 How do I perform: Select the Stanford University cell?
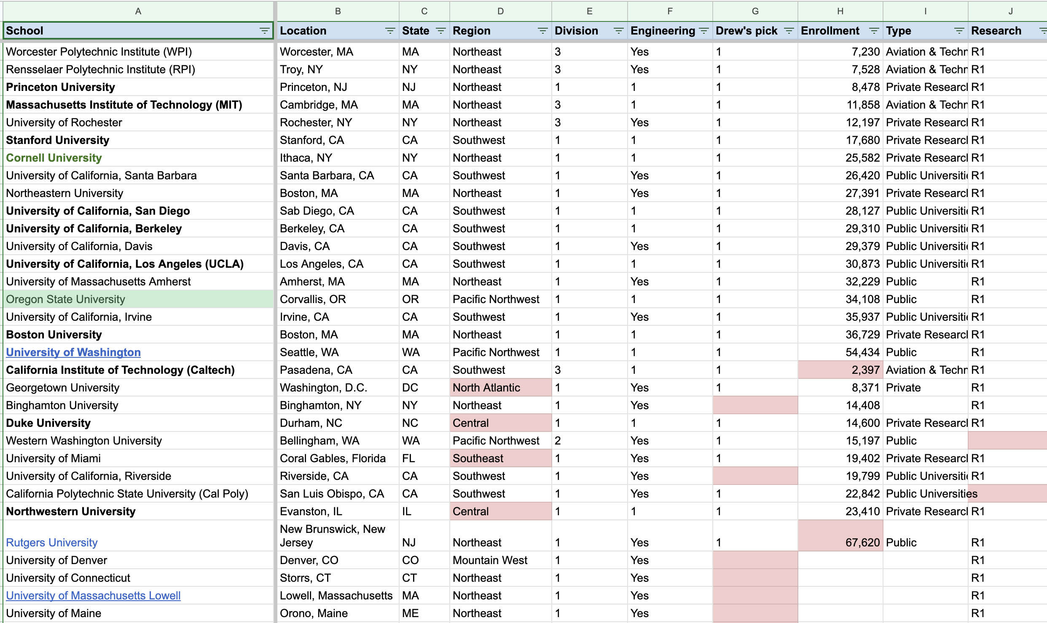[x=138, y=140]
